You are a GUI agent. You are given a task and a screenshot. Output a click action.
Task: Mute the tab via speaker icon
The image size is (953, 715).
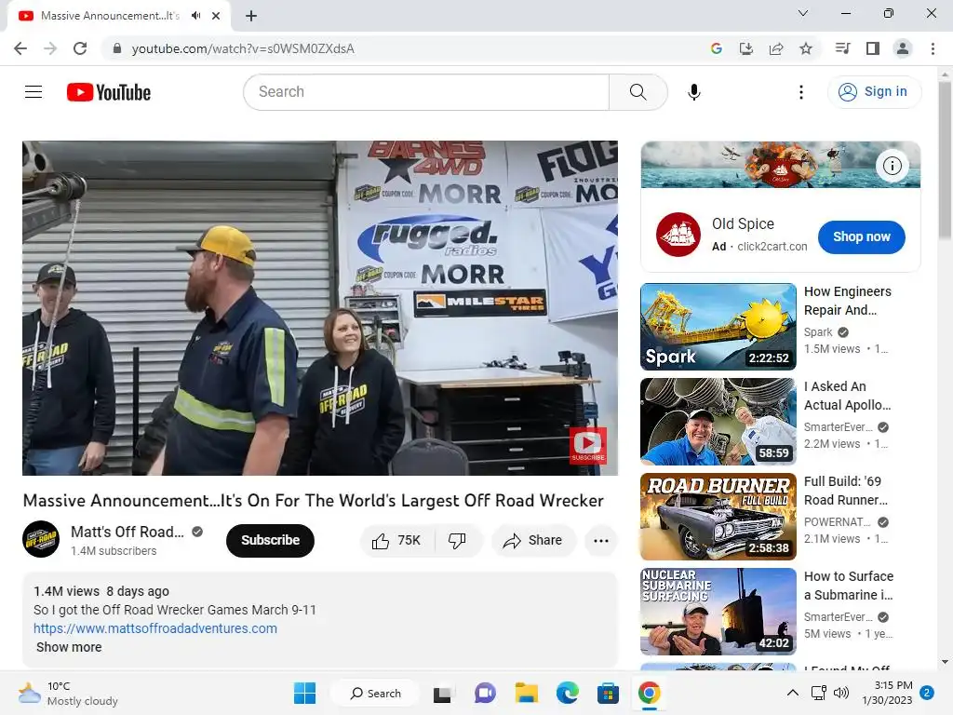(195, 16)
